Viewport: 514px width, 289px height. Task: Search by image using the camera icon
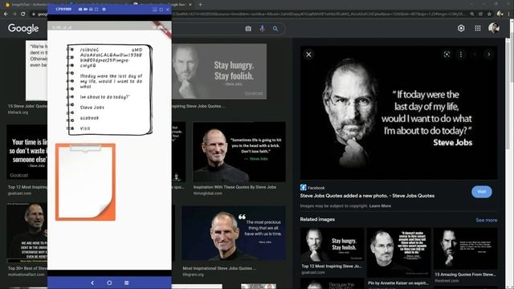[x=248, y=29]
